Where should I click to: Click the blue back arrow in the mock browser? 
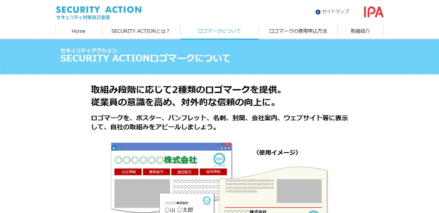click(x=114, y=148)
